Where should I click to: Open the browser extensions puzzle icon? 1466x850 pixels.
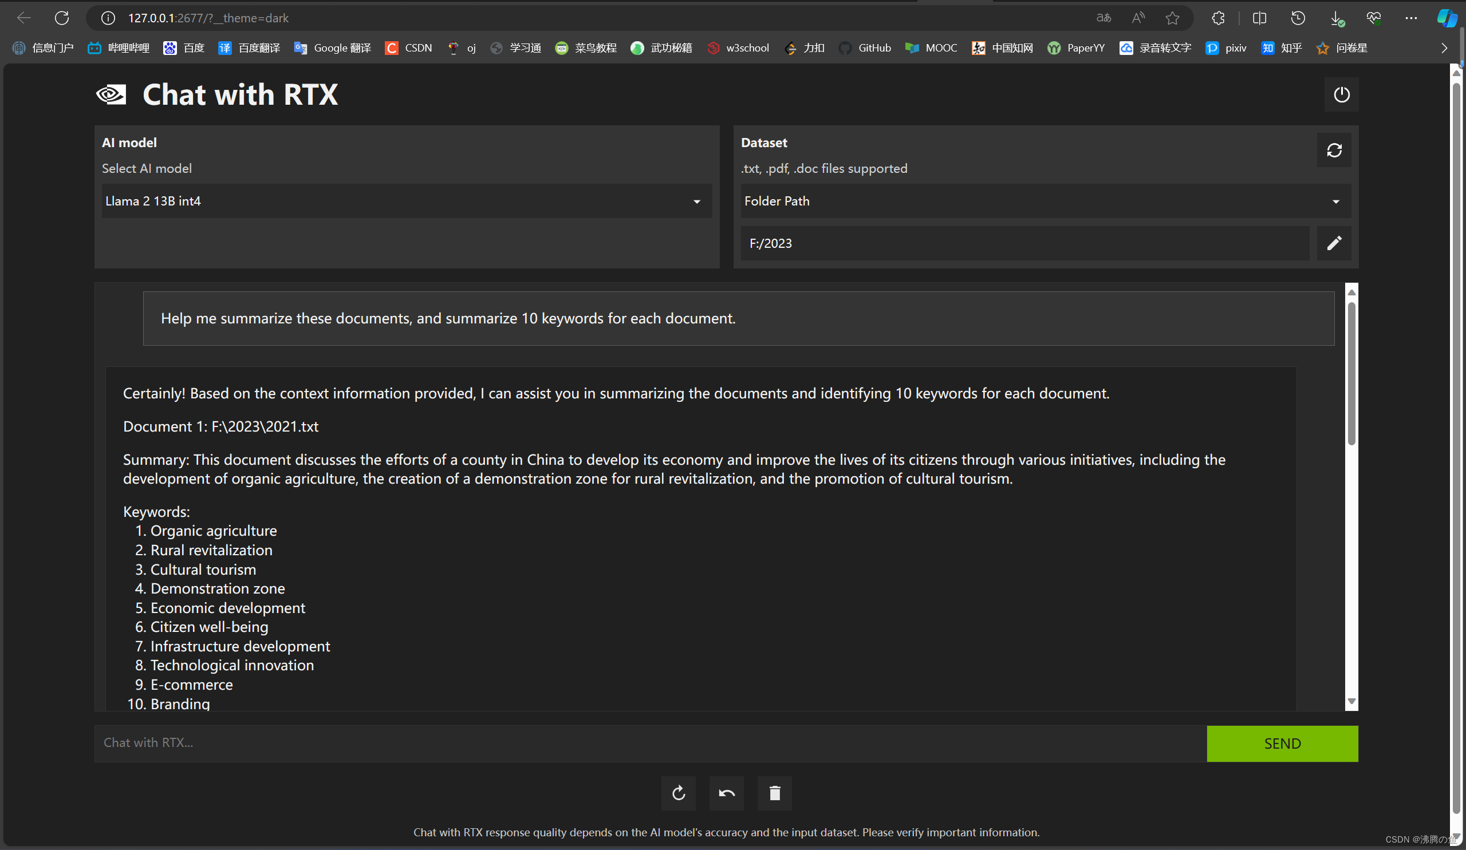pos(1217,18)
